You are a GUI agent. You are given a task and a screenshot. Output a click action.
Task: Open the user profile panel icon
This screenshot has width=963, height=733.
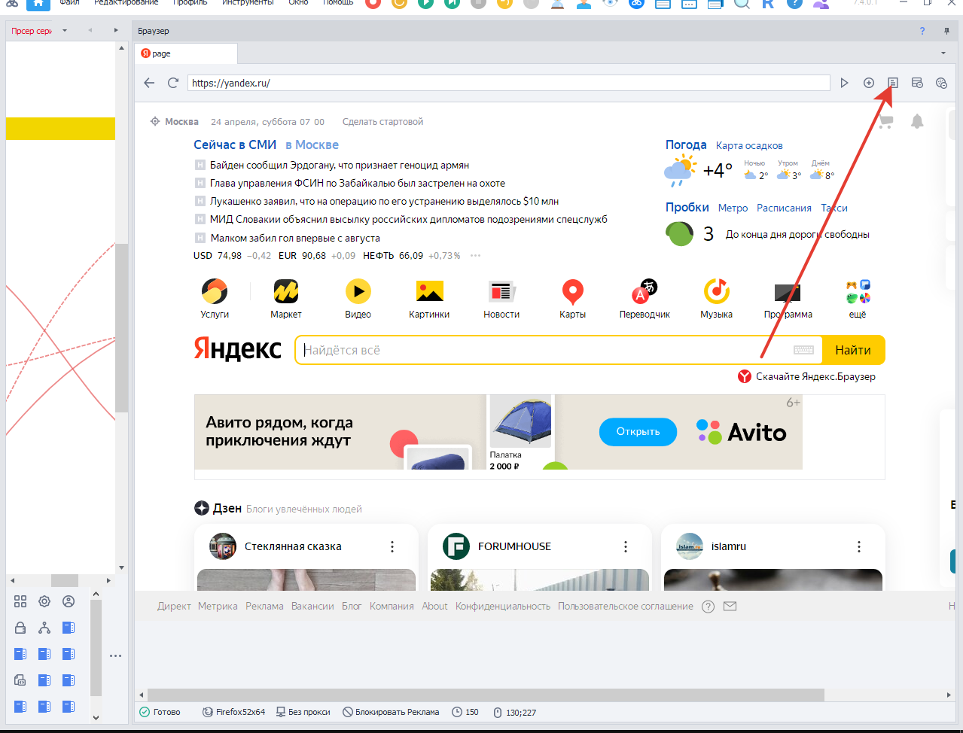[x=69, y=601]
